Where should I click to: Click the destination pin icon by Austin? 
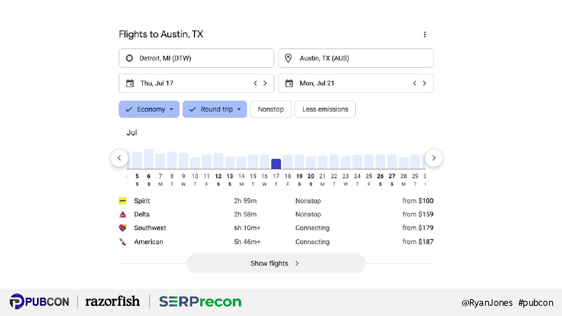[288, 58]
